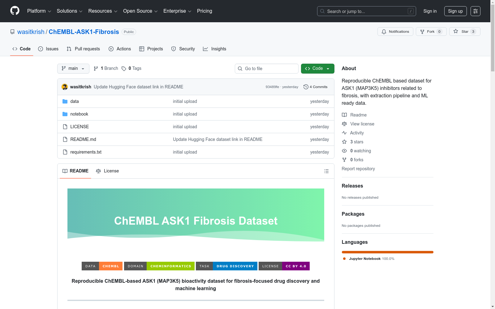Open the green Code dropdown button
This screenshot has height=309, width=495.
pyautogui.click(x=317, y=69)
